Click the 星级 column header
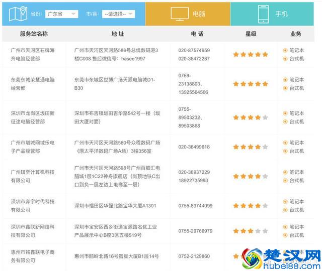Screen dimensions: 322x271 coord(251,34)
